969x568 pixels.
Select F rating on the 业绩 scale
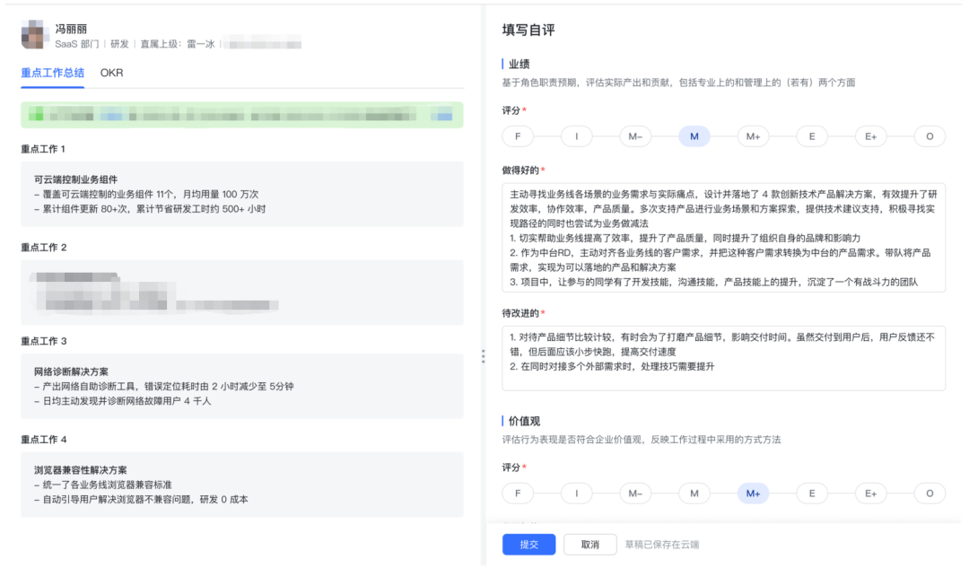[518, 135]
